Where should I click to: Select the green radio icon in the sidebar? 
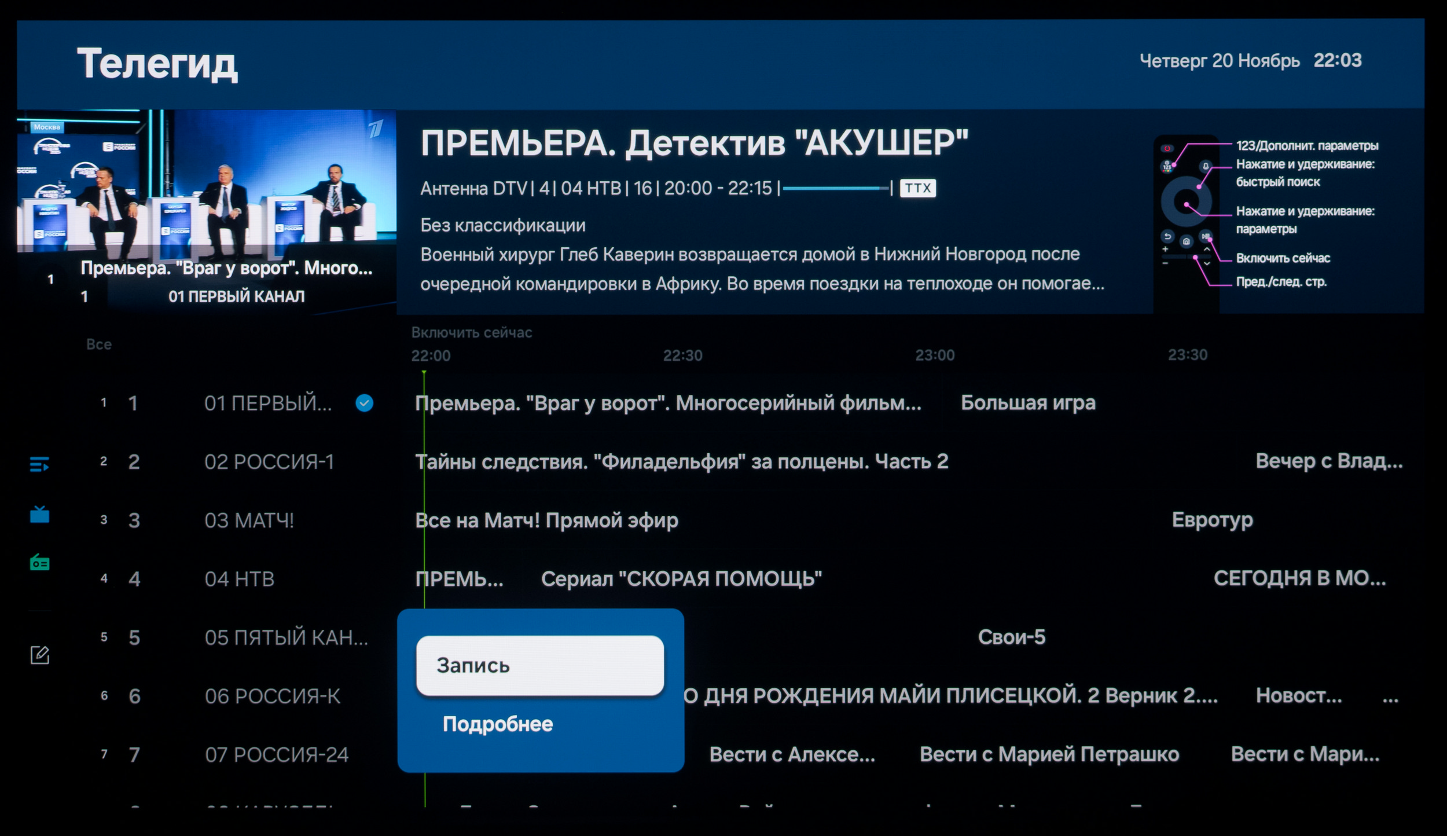point(39,562)
